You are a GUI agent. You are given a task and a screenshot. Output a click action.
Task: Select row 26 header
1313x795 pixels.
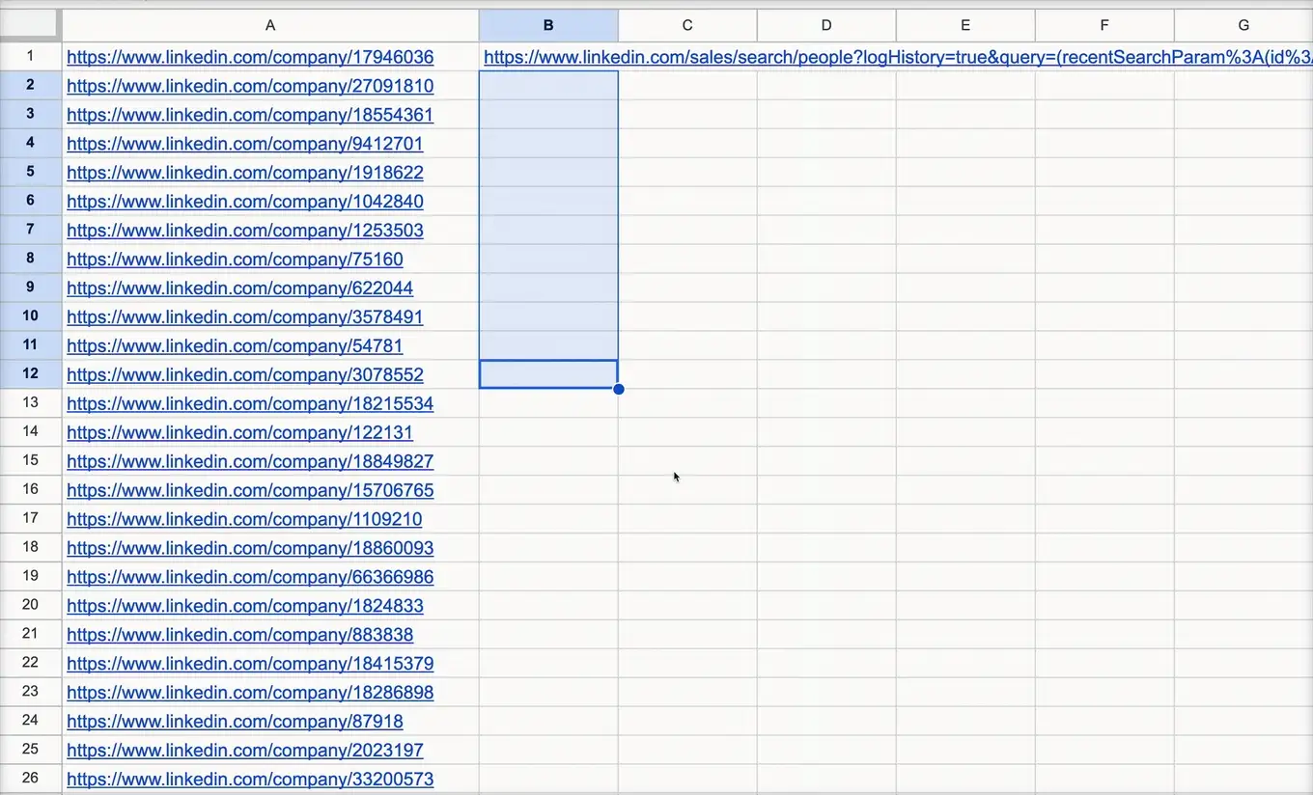(x=31, y=778)
